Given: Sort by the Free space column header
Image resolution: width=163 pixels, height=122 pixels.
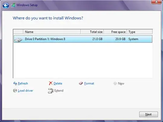Looking at the screenshot, I should click(115, 32).
